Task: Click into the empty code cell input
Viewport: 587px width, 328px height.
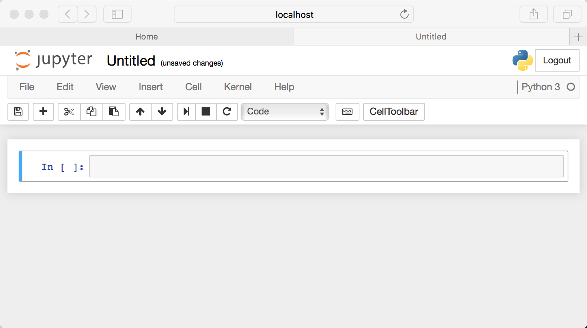Action: tap(326, 166)
